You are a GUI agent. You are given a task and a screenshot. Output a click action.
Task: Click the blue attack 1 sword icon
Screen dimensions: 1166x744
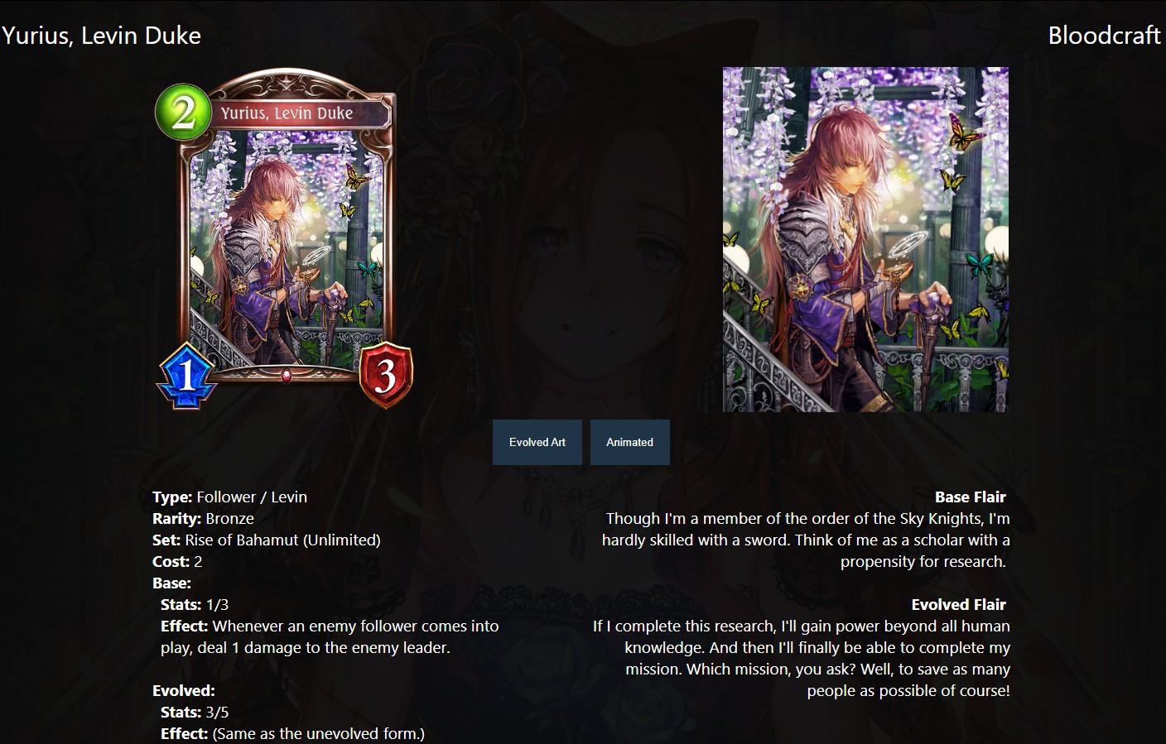coord(186,377)
